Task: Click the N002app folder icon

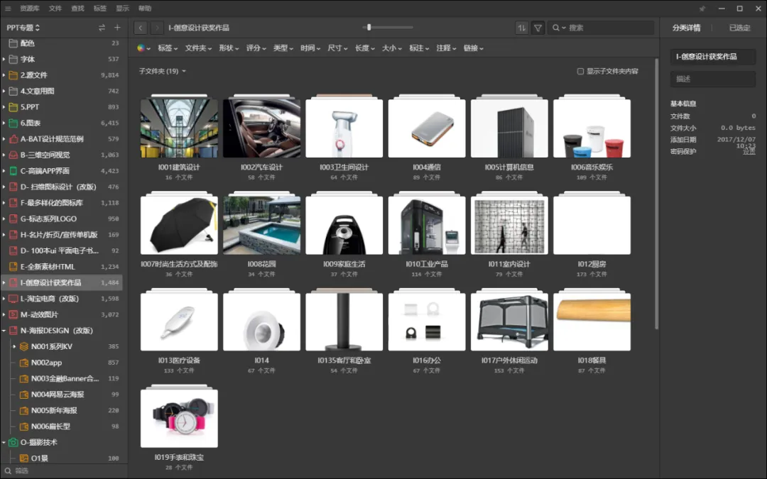Action: coord(24,363)
